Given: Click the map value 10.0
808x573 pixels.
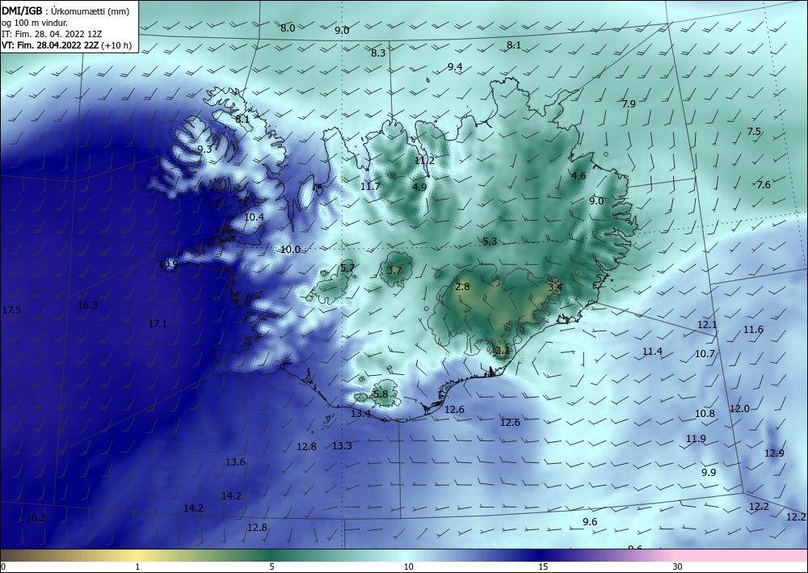Looking at the screenshot, I should tap(290, 250).
